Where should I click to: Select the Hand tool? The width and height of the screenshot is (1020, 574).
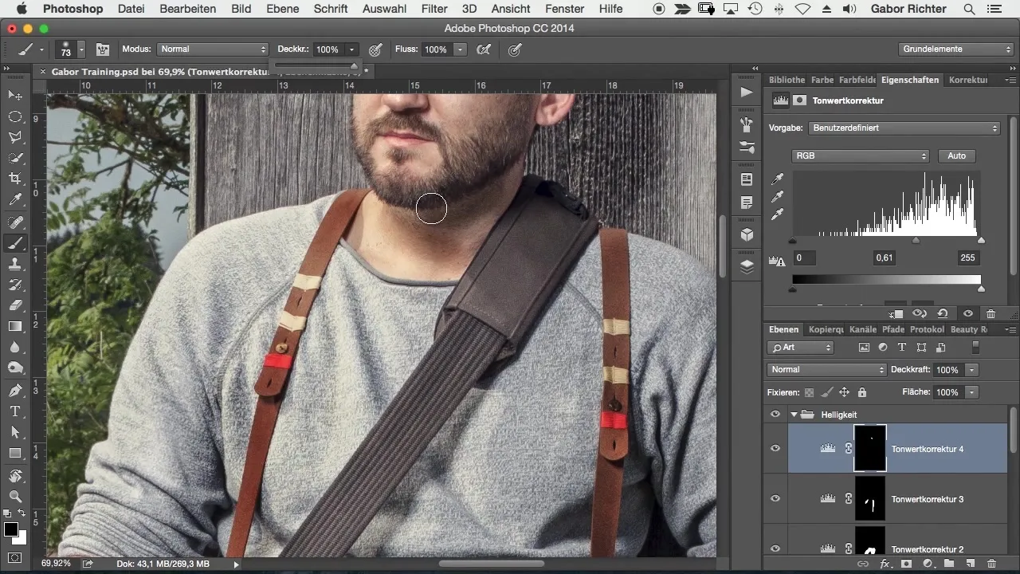(14, 476)
